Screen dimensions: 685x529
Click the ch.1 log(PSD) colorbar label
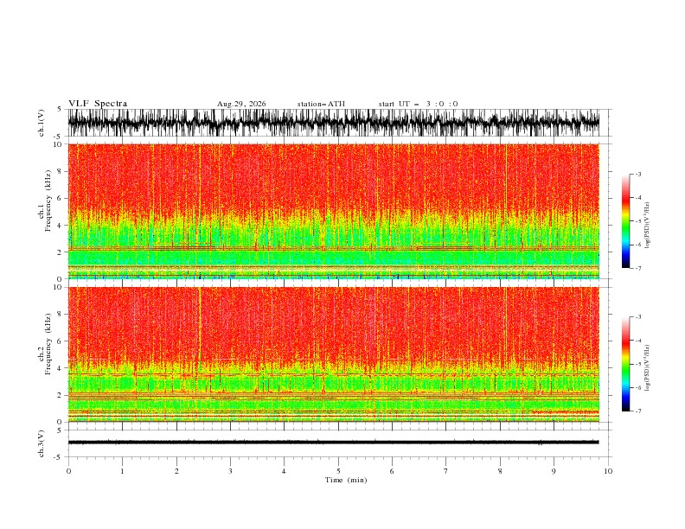click(x=648, y=226)
